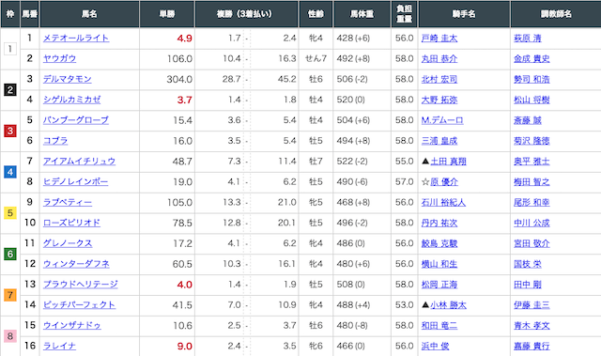Open jockey 浜中 俊 profile link

point(435,346)
